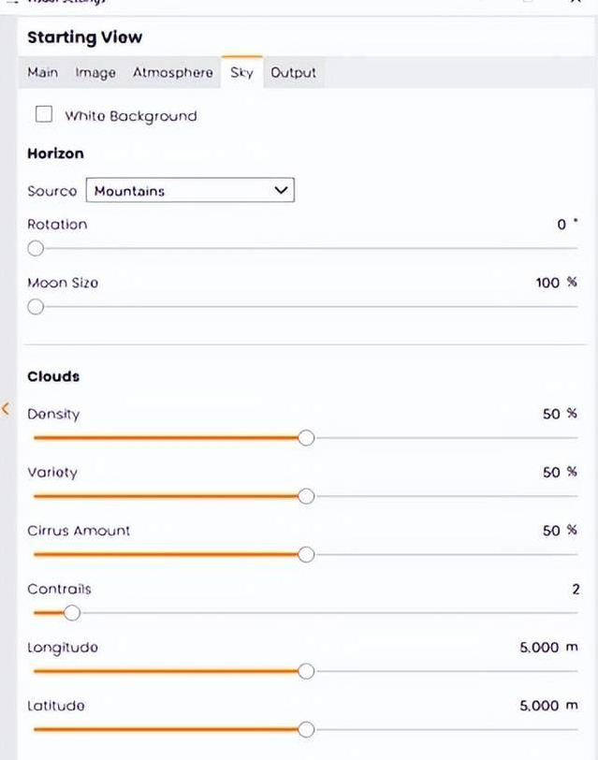This screenshot has width=598, height=760.
Task: Switch to the Main tab
Action: click(42, 73)
